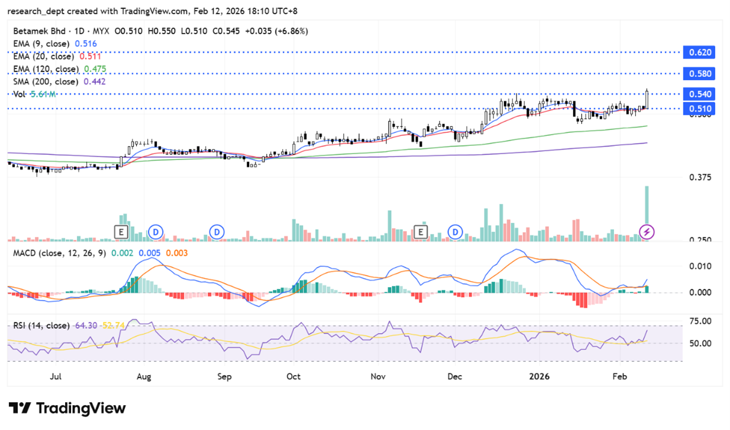Click the purple lightning event icon

tap(647, 232)
